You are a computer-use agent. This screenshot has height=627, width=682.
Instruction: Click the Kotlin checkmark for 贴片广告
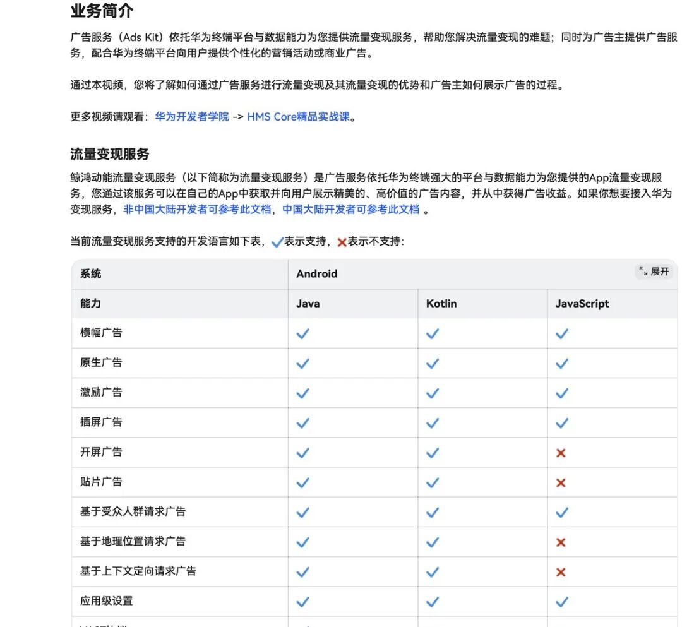coord(433,482)
